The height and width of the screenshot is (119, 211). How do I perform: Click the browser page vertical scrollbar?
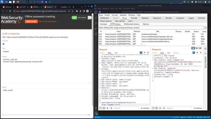click(x=92, y=59)
